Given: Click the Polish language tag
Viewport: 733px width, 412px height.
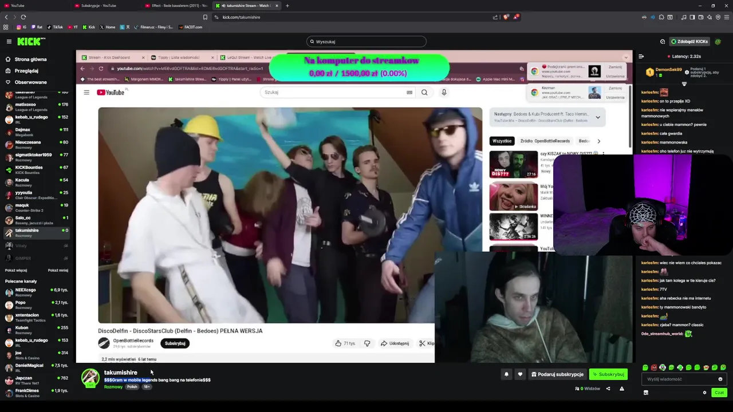Looking at the screenshot, I should tap(132, 387).
